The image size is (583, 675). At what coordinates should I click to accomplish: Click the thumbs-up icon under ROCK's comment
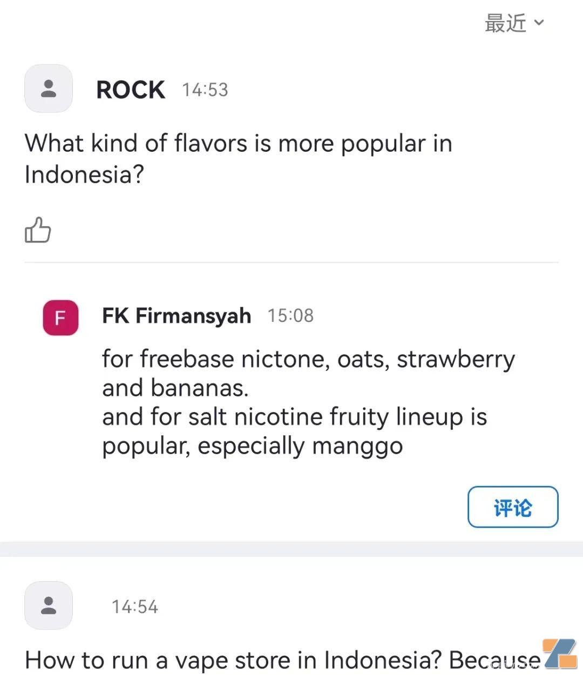(37, 230)
